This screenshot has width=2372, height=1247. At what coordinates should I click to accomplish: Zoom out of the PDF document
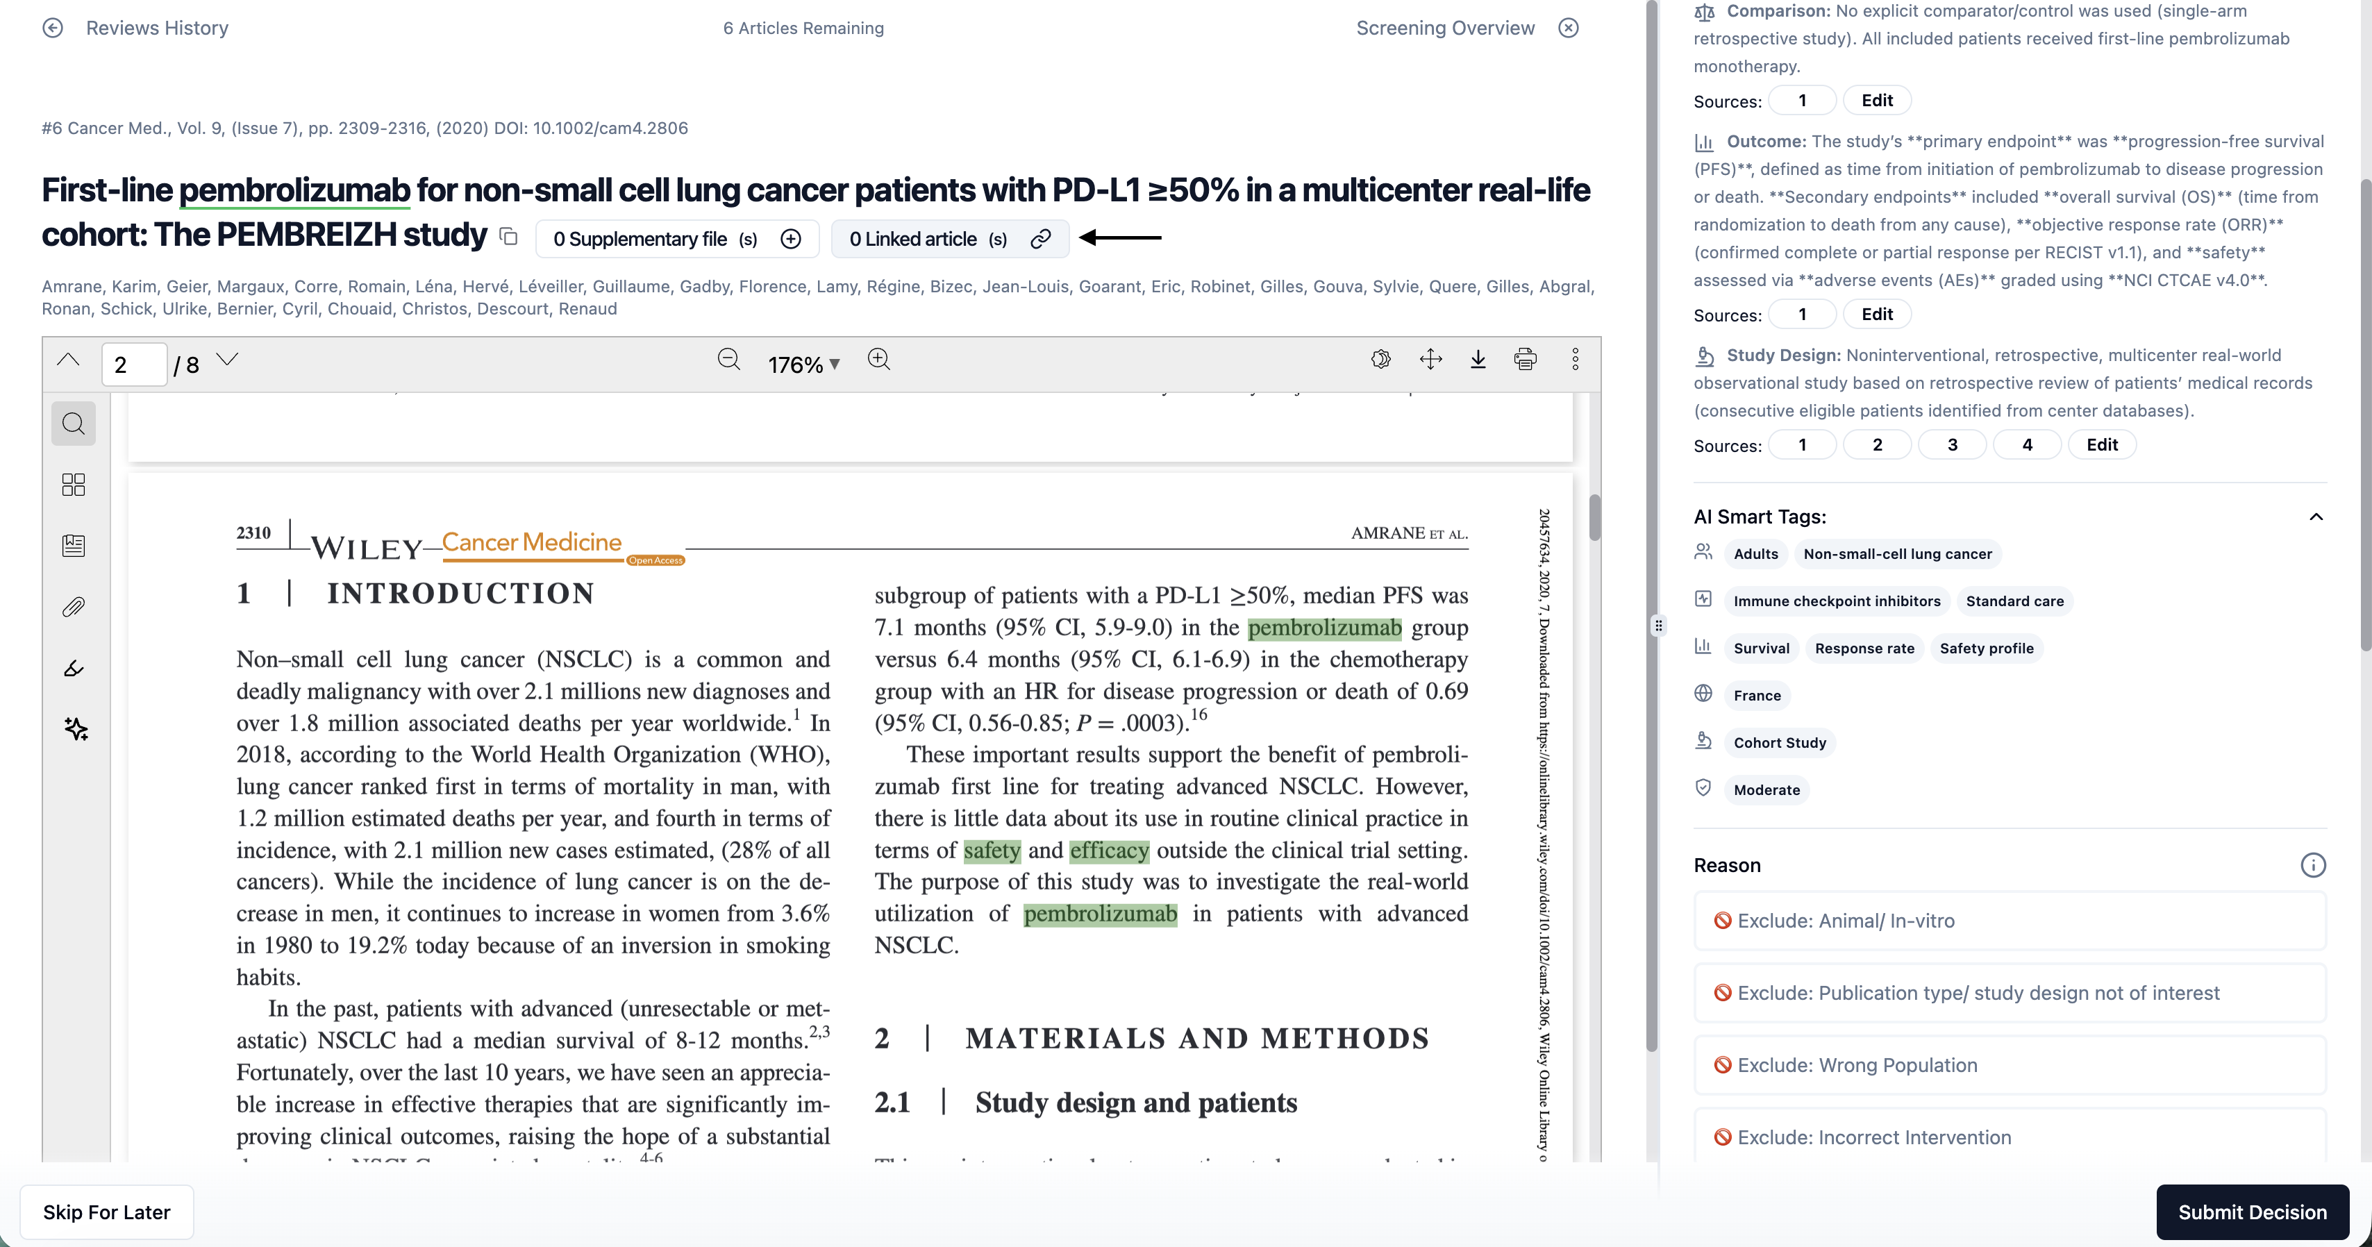coord(728,360)
